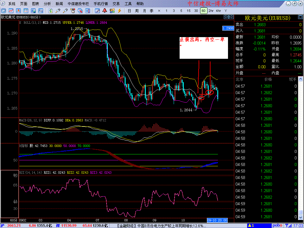The width and height of the screenshot is (304, 228).
Task: Select the 1-minute period
Action: [x=166, y=11]
